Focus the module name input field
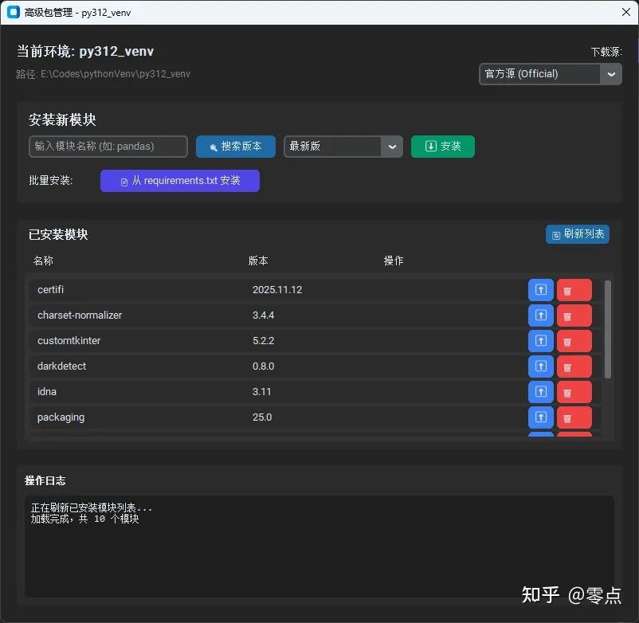The width and height of the screenshot is (639, 623). point(108,147)
